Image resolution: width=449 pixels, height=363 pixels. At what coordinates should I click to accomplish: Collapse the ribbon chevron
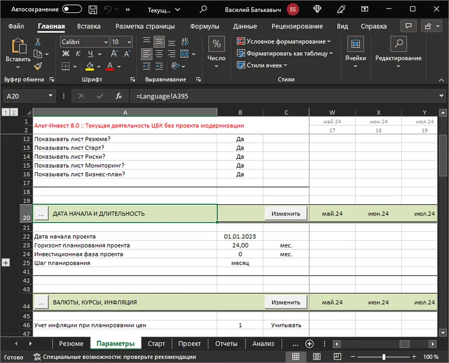[x=441, y=80]
